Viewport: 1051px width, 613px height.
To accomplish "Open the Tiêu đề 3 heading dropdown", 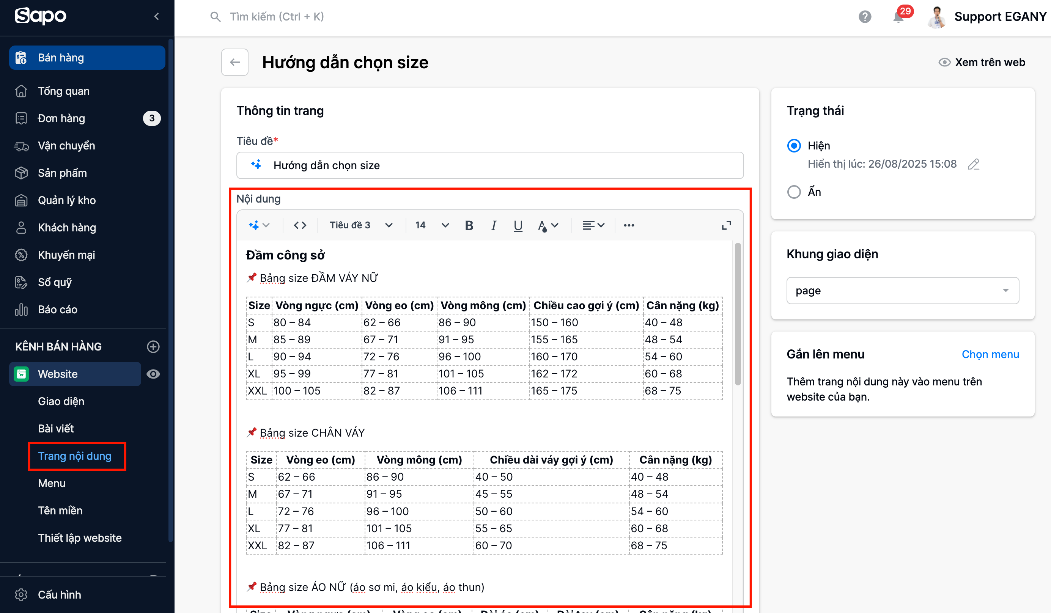I will click(361, 226).
